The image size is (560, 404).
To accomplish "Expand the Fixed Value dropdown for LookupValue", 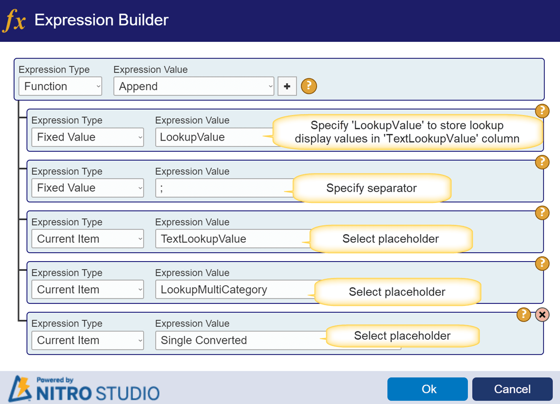I will point(88,137).
